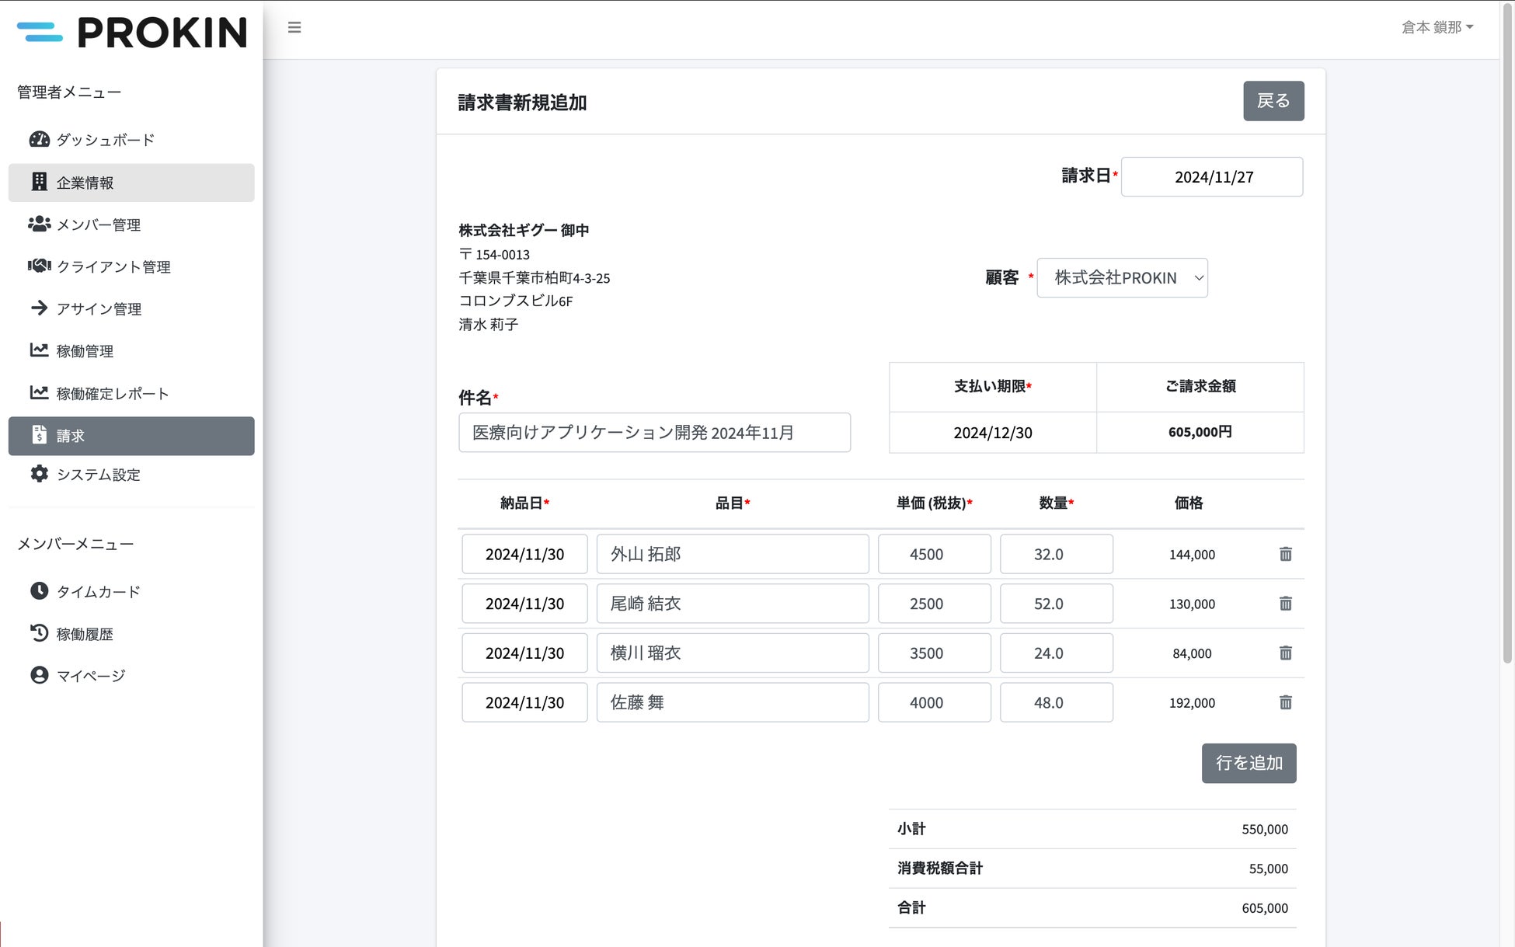
Task: Delete the 外山 拓郎 row with trash icon
Action: 1285,554
